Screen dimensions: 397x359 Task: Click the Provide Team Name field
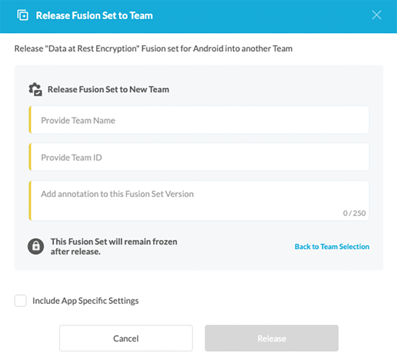198,120
